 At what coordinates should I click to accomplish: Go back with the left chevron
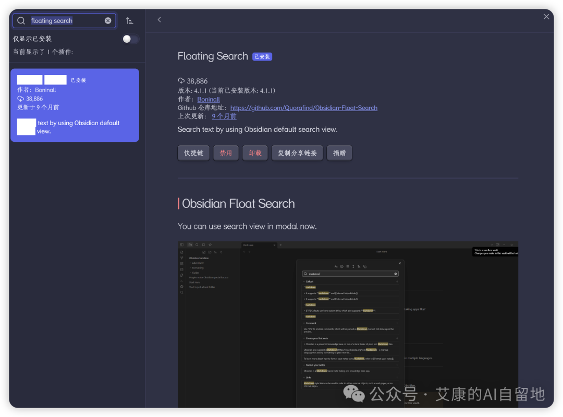click(x=159, y=20)
